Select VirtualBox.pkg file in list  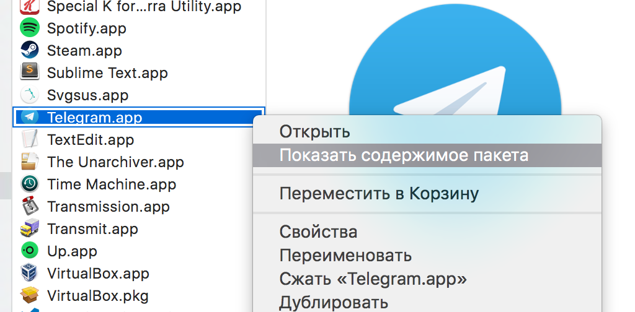click(97, 295)
